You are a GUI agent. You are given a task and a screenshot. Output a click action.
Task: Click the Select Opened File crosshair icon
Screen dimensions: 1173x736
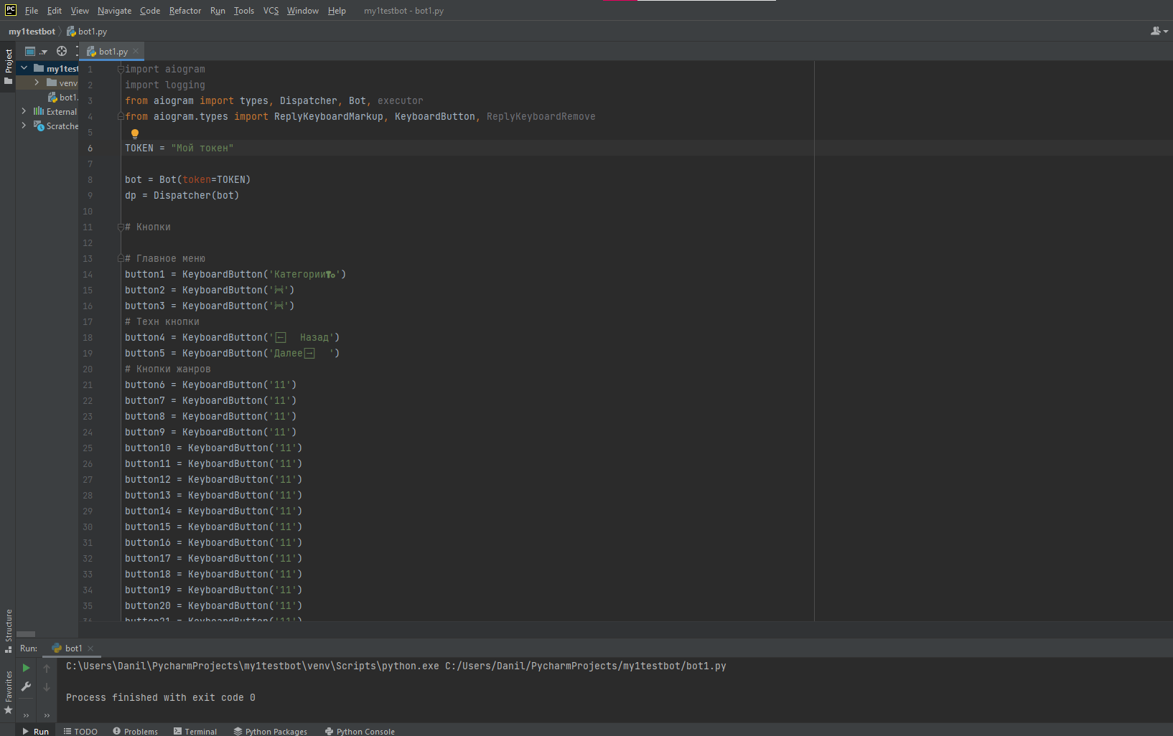pos(62,51)
